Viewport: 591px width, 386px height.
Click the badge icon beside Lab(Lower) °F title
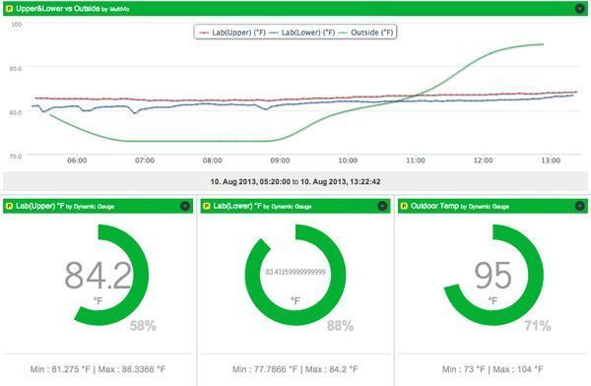point(207,206)
